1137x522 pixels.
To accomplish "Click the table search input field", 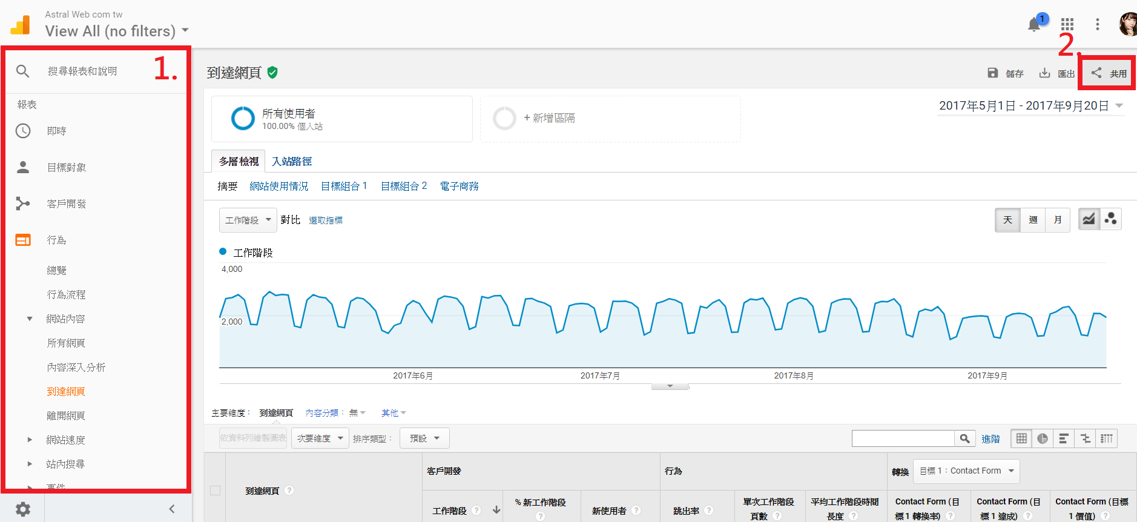I will coord(903,438).
